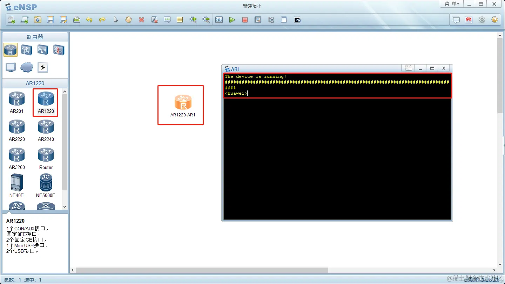Minimize the AR1 terminal window
This screenshot has height=284, width=505.
[x=420, y=68]
